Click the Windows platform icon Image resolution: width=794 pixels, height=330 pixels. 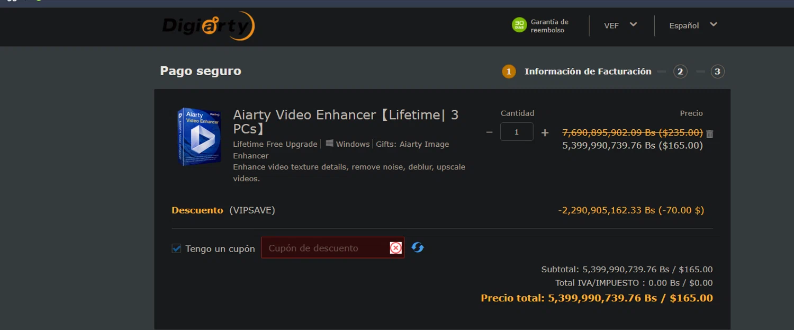pyautogui.click(x=329, y=144)
